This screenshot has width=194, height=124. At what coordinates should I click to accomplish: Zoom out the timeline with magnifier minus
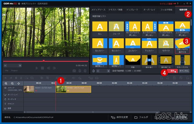coord(12,83)
